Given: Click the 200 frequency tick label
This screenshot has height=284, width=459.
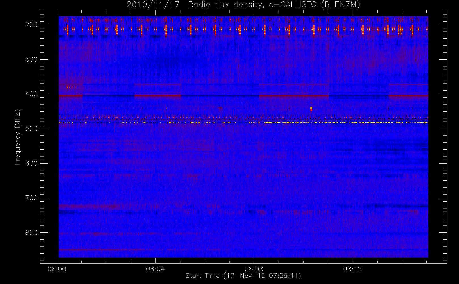Looking at the screenshot, I should (31, 25).
